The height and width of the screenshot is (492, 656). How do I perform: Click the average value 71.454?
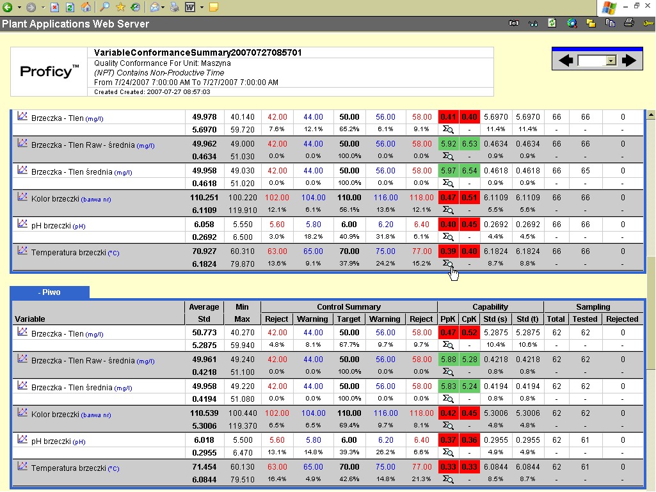(204, 467)
